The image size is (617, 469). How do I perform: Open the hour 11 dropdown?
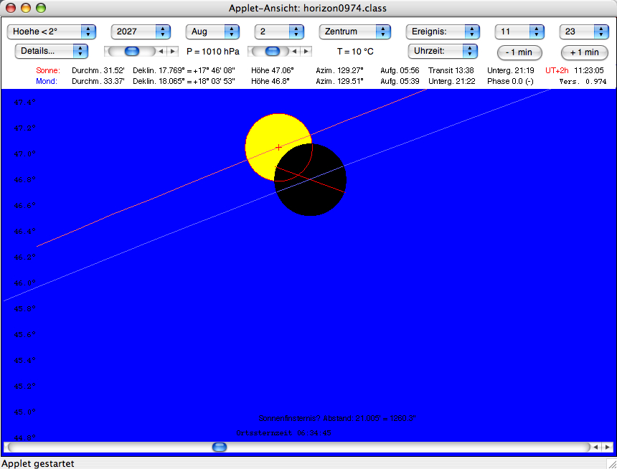tap(519, 32)
